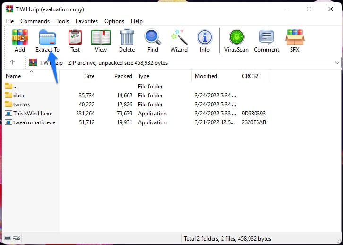Click size value 51,712
The width and height of the screenshot is (343, 245).
point(87,122)
